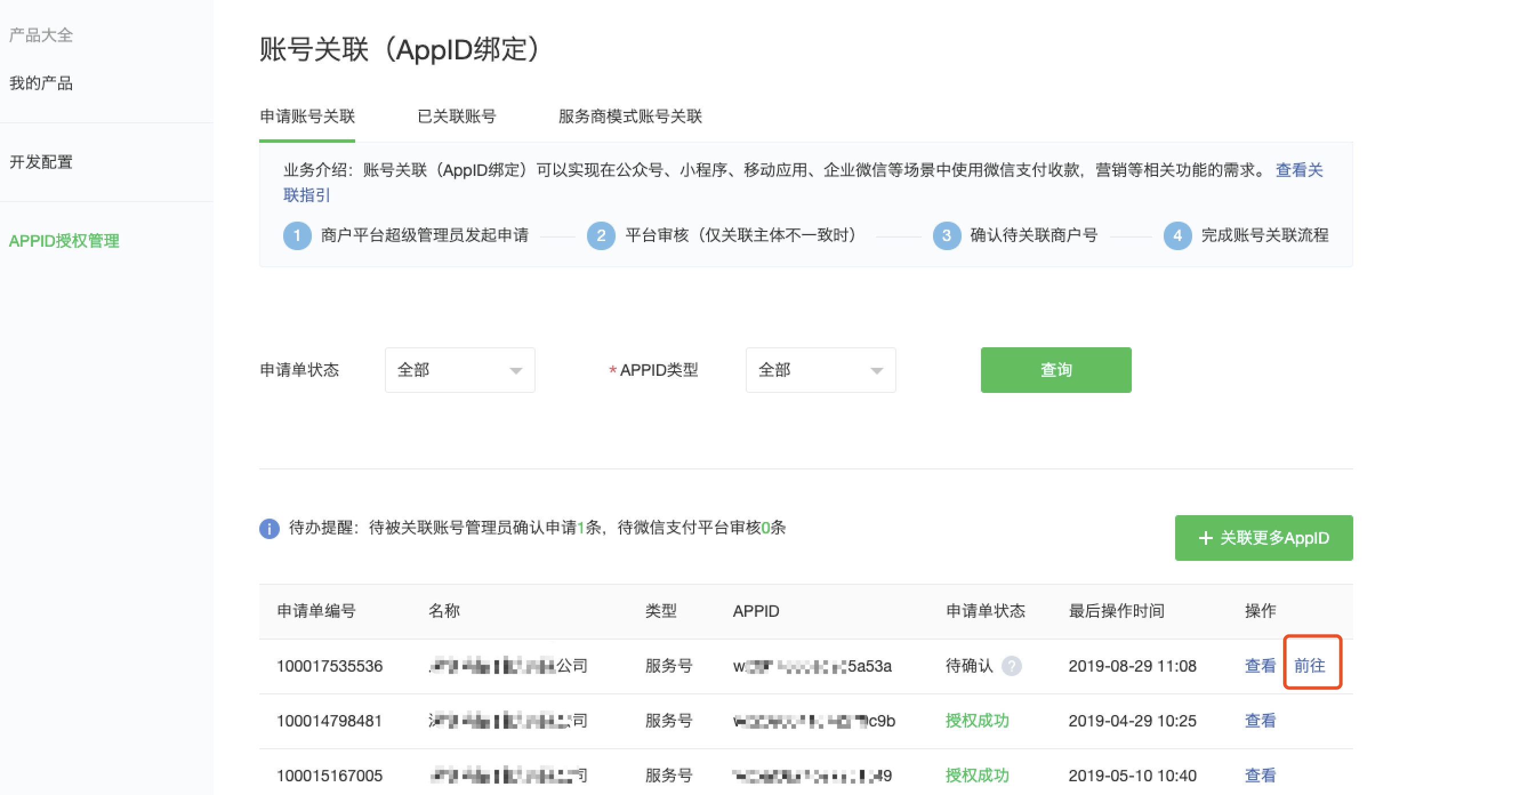1520x795 pixels.
Task: Click the question mark icon beside 待确认 status
Action: click(1013, 666)
